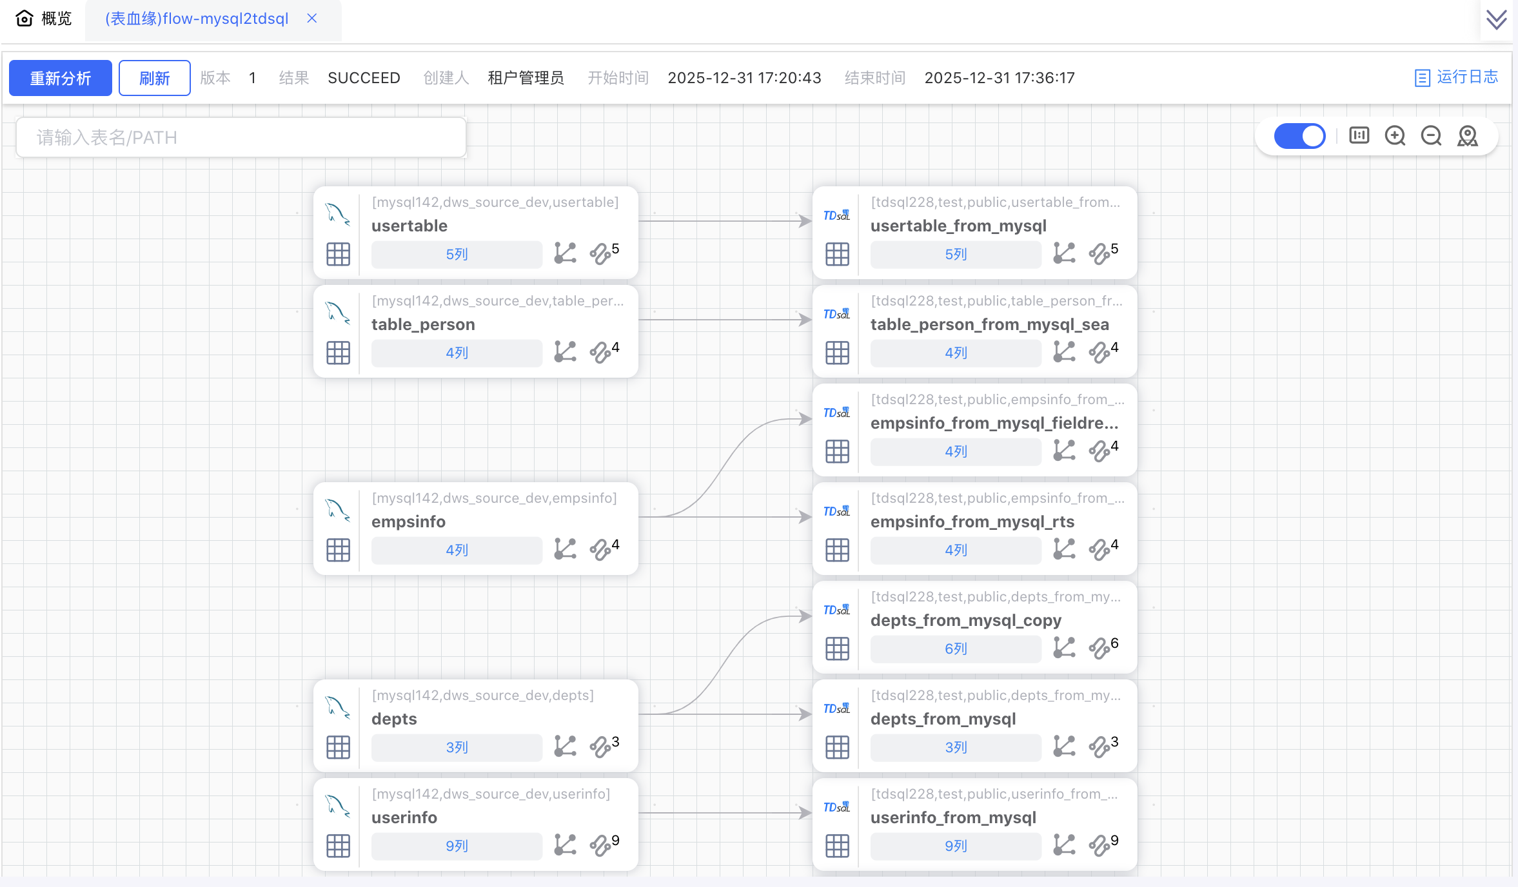Click the 刷新 button
The image size is (1518, 887).
(155, 78)
